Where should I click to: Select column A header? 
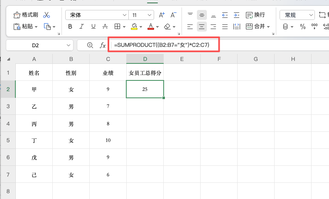coord(34,59)
